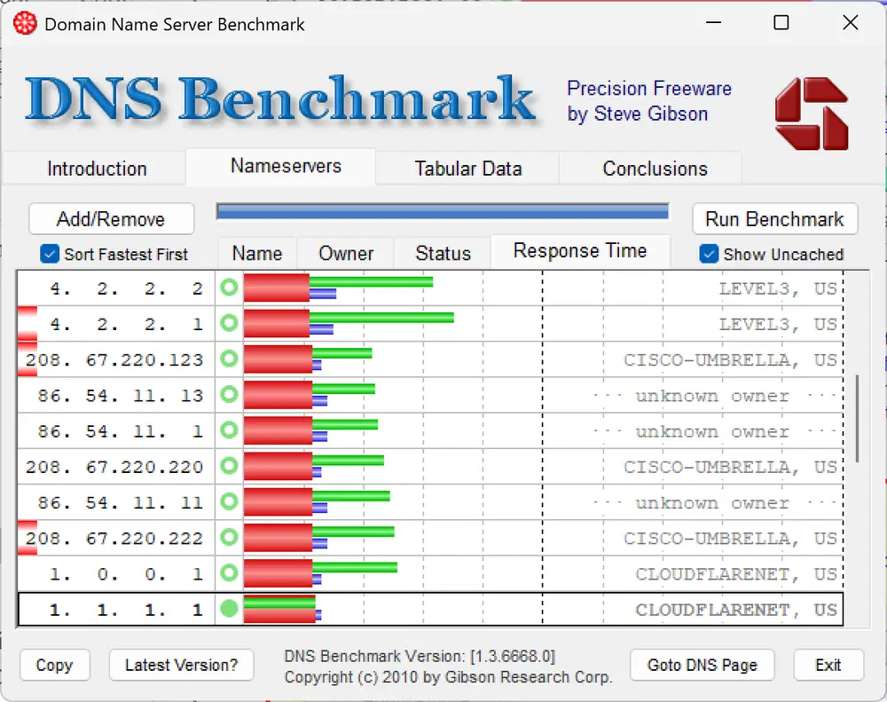Click the DNS Benchmark version text
Screen dimensions: 887x702
coord(420,656)
